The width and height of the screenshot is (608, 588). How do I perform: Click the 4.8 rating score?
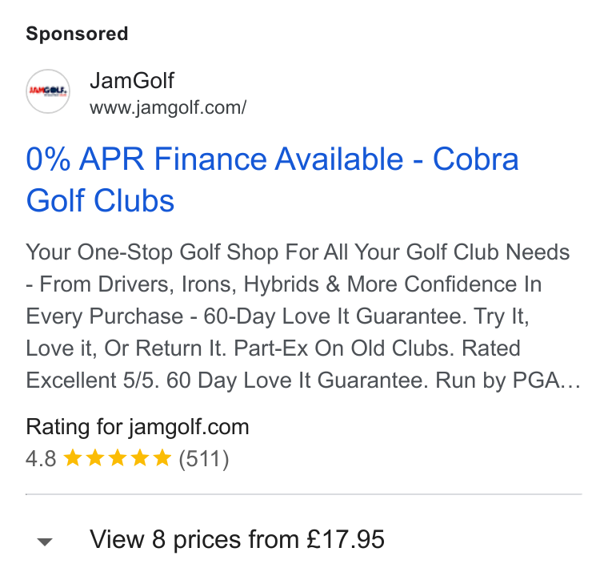pyautogui.click(x=41, y=459)
